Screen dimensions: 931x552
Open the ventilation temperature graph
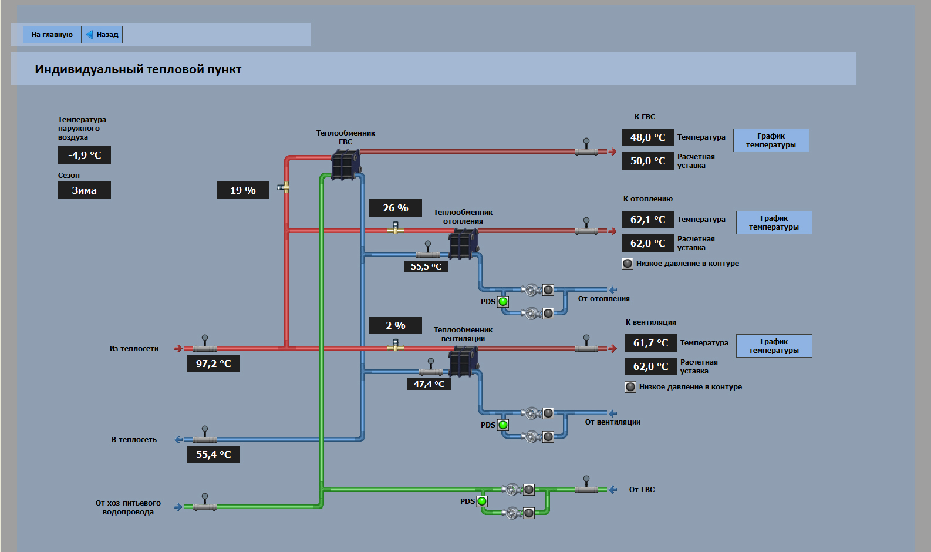coord(774,346)
